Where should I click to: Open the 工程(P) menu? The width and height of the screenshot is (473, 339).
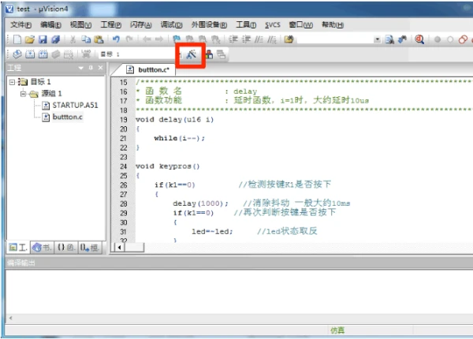coord(110,24)
